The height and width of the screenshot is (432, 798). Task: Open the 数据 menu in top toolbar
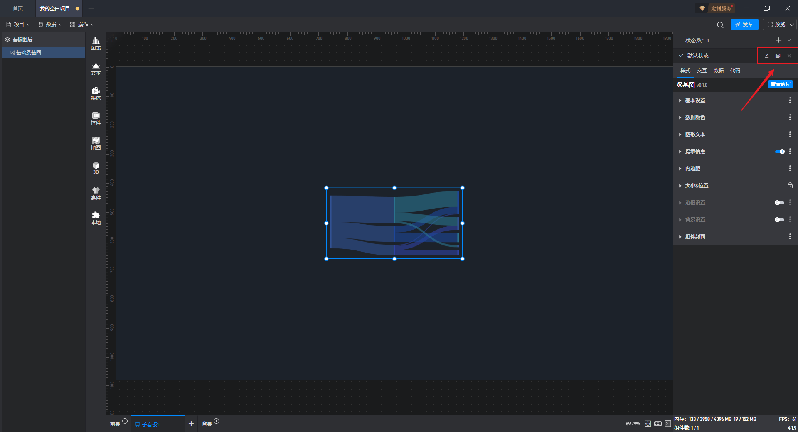pos(50,25)
